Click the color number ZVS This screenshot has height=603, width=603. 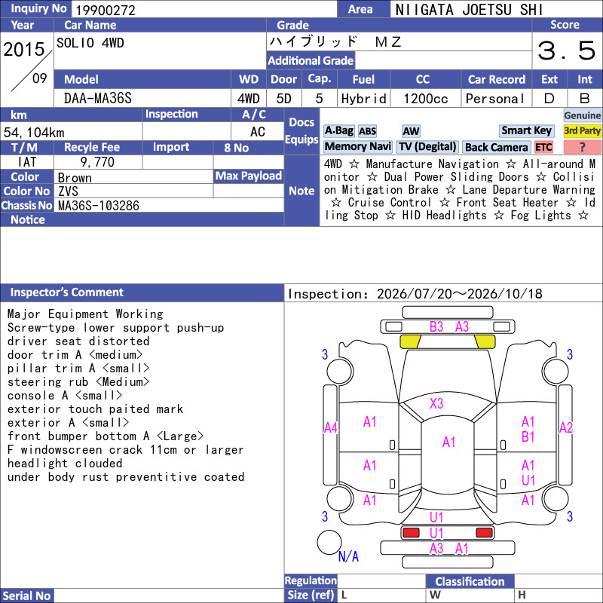[68, 191]
